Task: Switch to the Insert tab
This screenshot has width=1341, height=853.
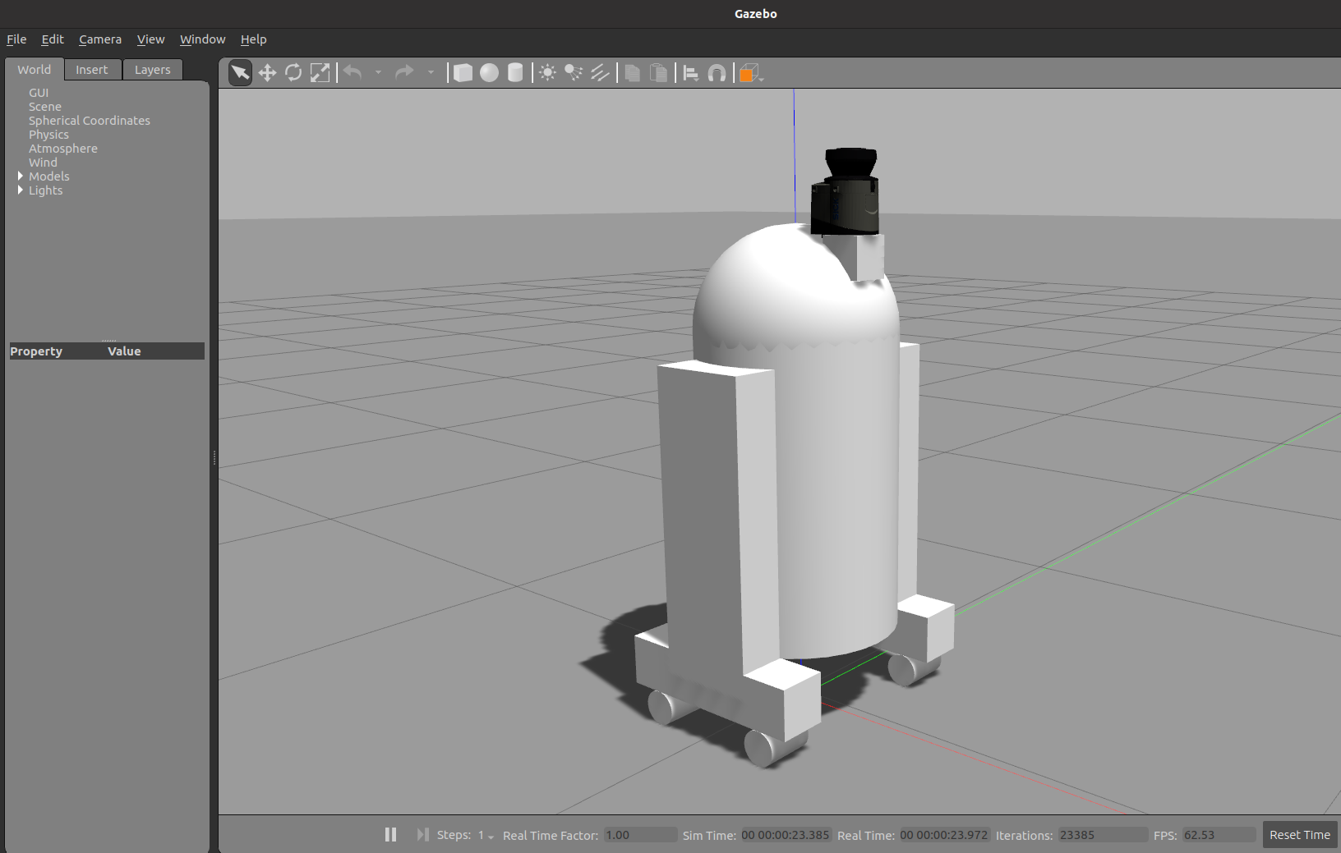Action: [92, 69]
